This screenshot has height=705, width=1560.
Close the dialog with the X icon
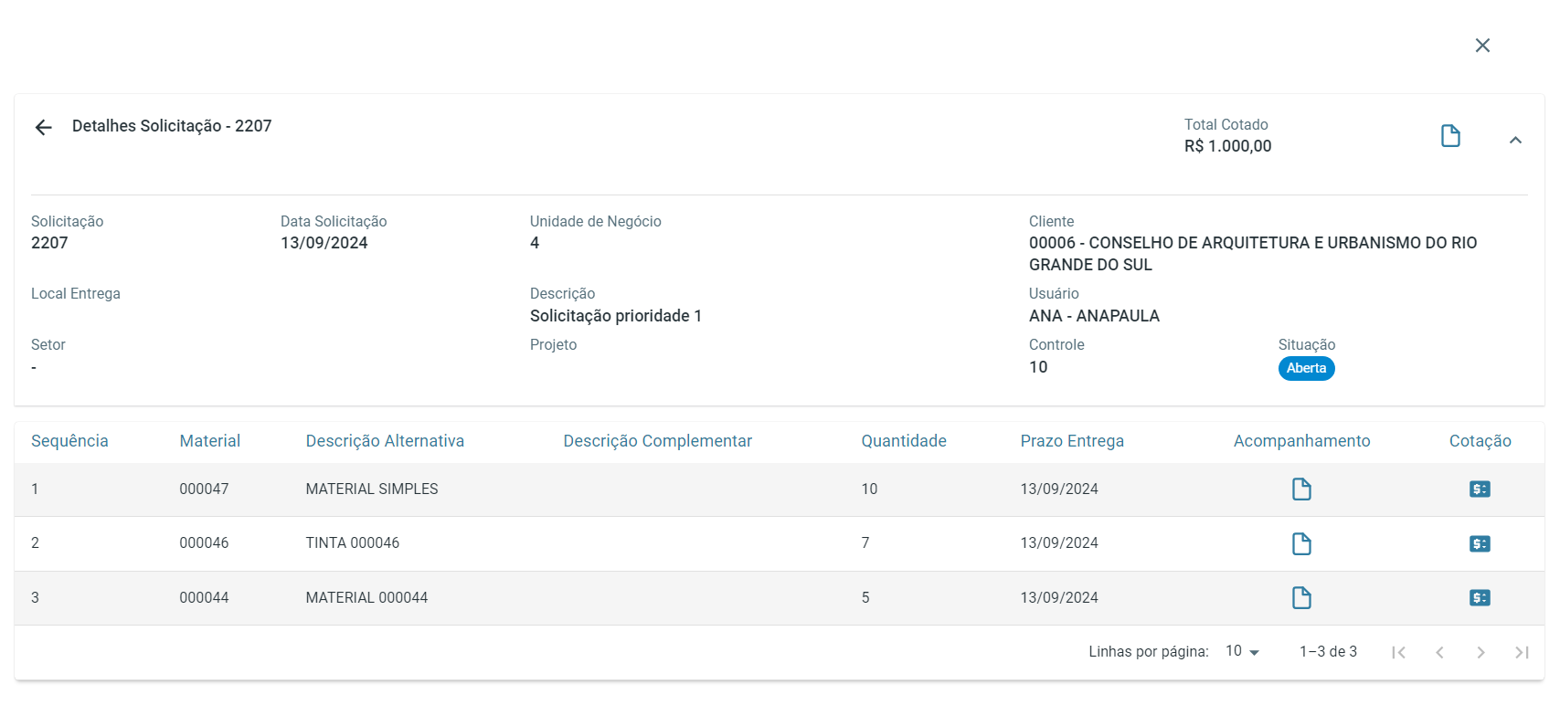[1482, 46]
